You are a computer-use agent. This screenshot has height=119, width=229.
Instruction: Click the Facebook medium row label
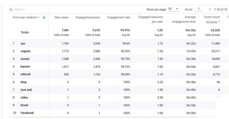tap(27, 113)
